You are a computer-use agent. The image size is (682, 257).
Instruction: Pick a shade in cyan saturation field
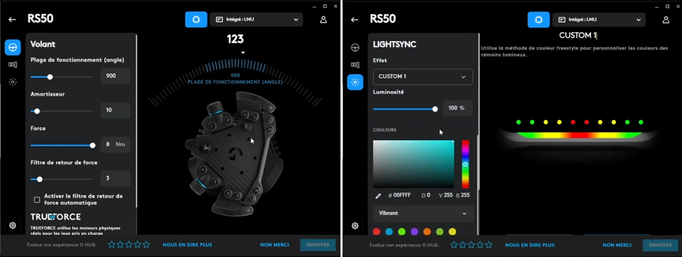click(x=413, y=164)
